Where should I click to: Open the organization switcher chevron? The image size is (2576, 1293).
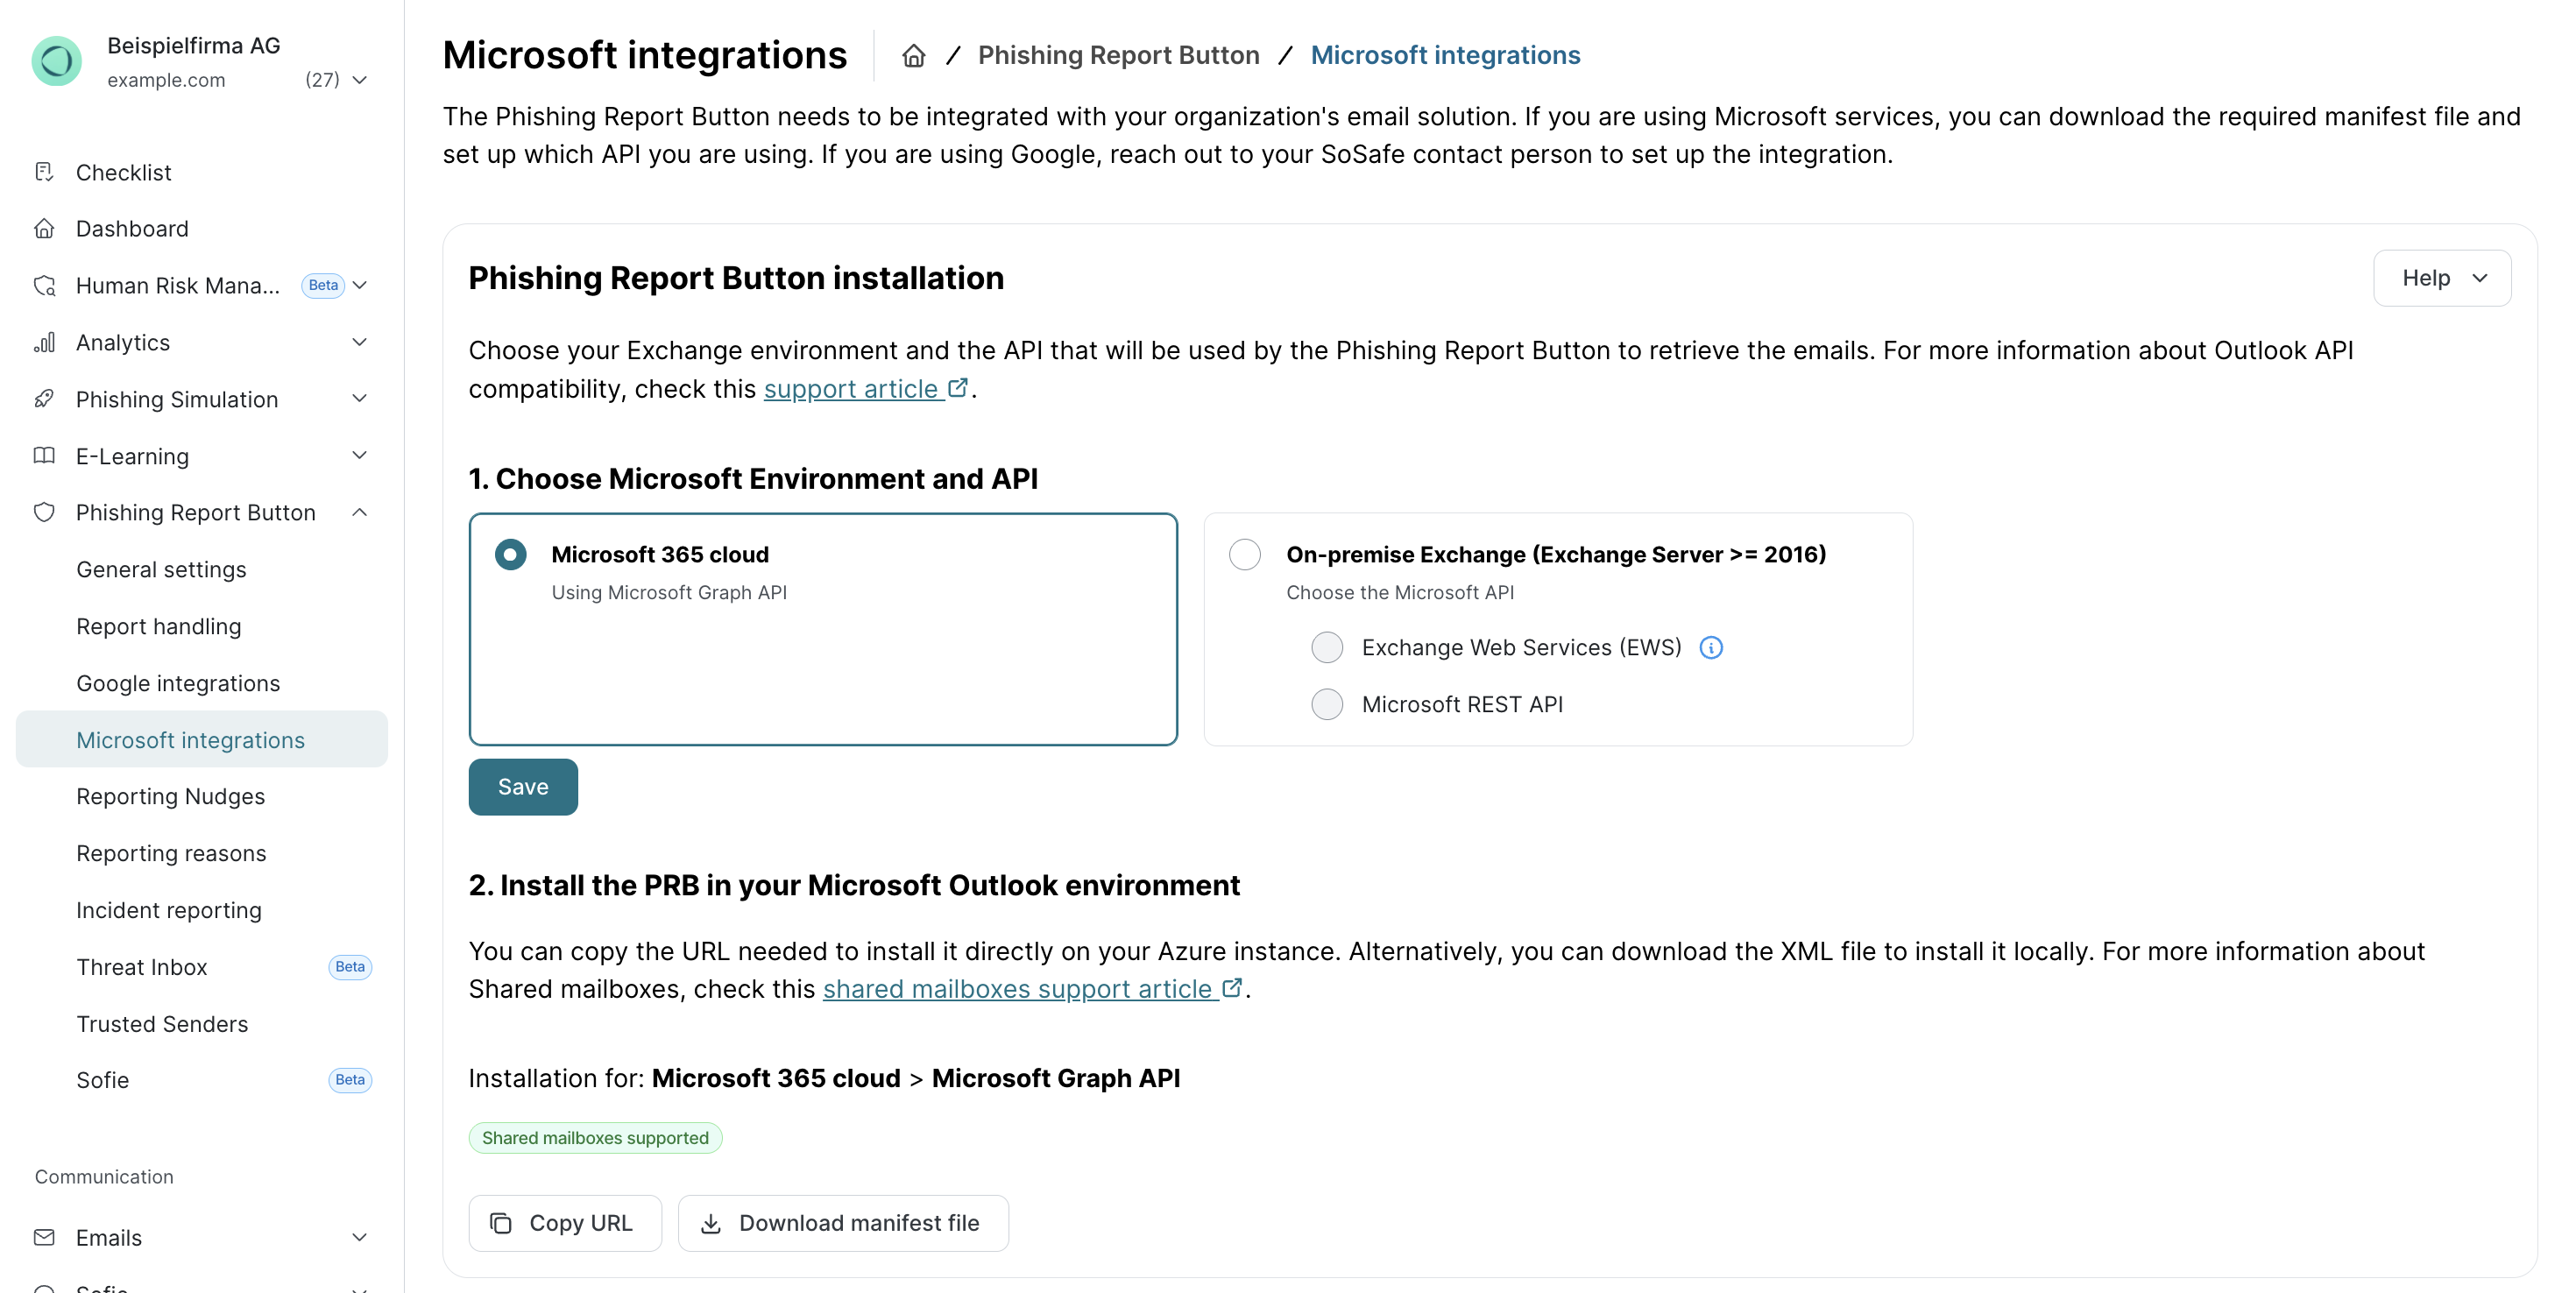pyautogui.click(x=360, y=80)
